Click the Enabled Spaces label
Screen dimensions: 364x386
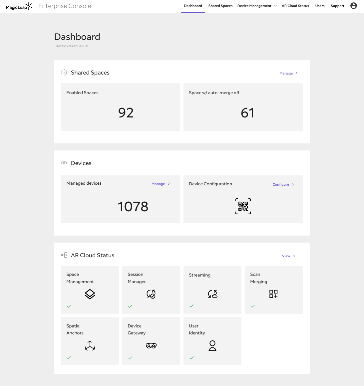click(x=82, y=93)
